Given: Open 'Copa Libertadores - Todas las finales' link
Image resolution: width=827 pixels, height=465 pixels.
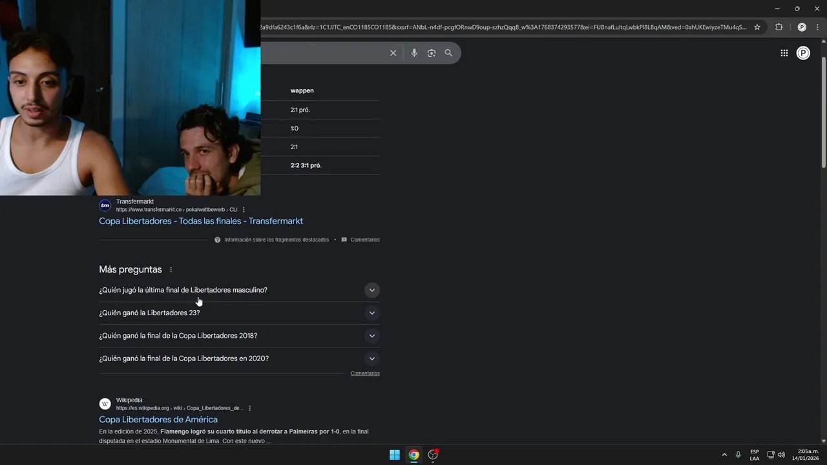Looking at the screenshot, I should (201, 221).
